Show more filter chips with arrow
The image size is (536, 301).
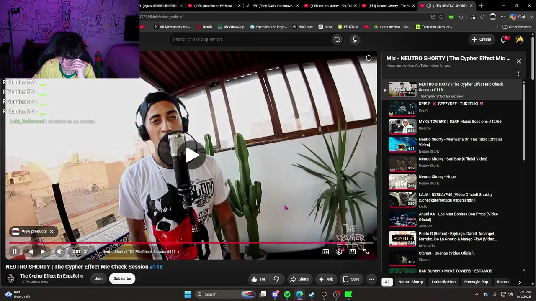click(x=519, y=282)
